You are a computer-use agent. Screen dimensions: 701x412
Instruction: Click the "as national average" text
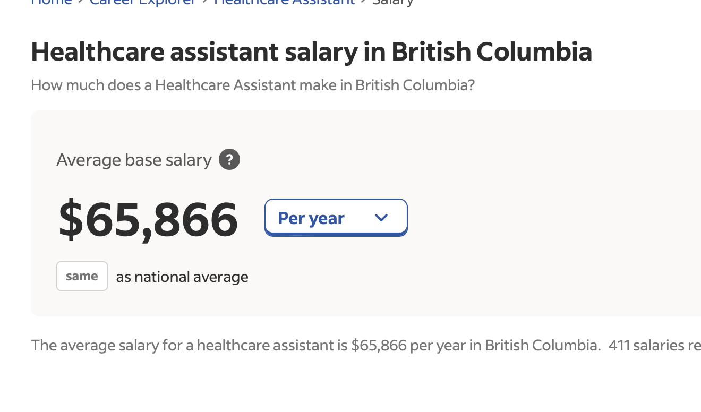[182, 277]
